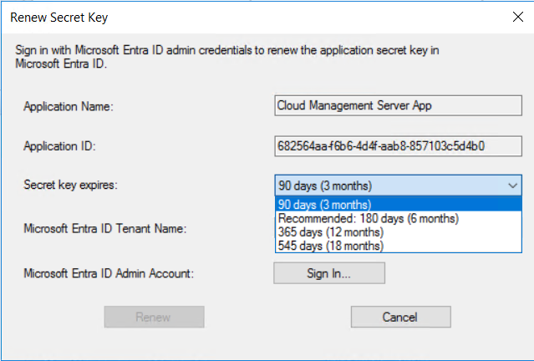Image resolution: width=534 pixels, height=361 pixels.
Task: Click the sign-in instruction text paragraph
Action: tap(227, 57)
